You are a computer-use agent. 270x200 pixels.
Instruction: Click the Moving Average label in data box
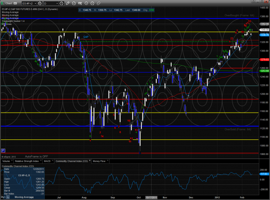pyautogui.click(x=24, y=197)
